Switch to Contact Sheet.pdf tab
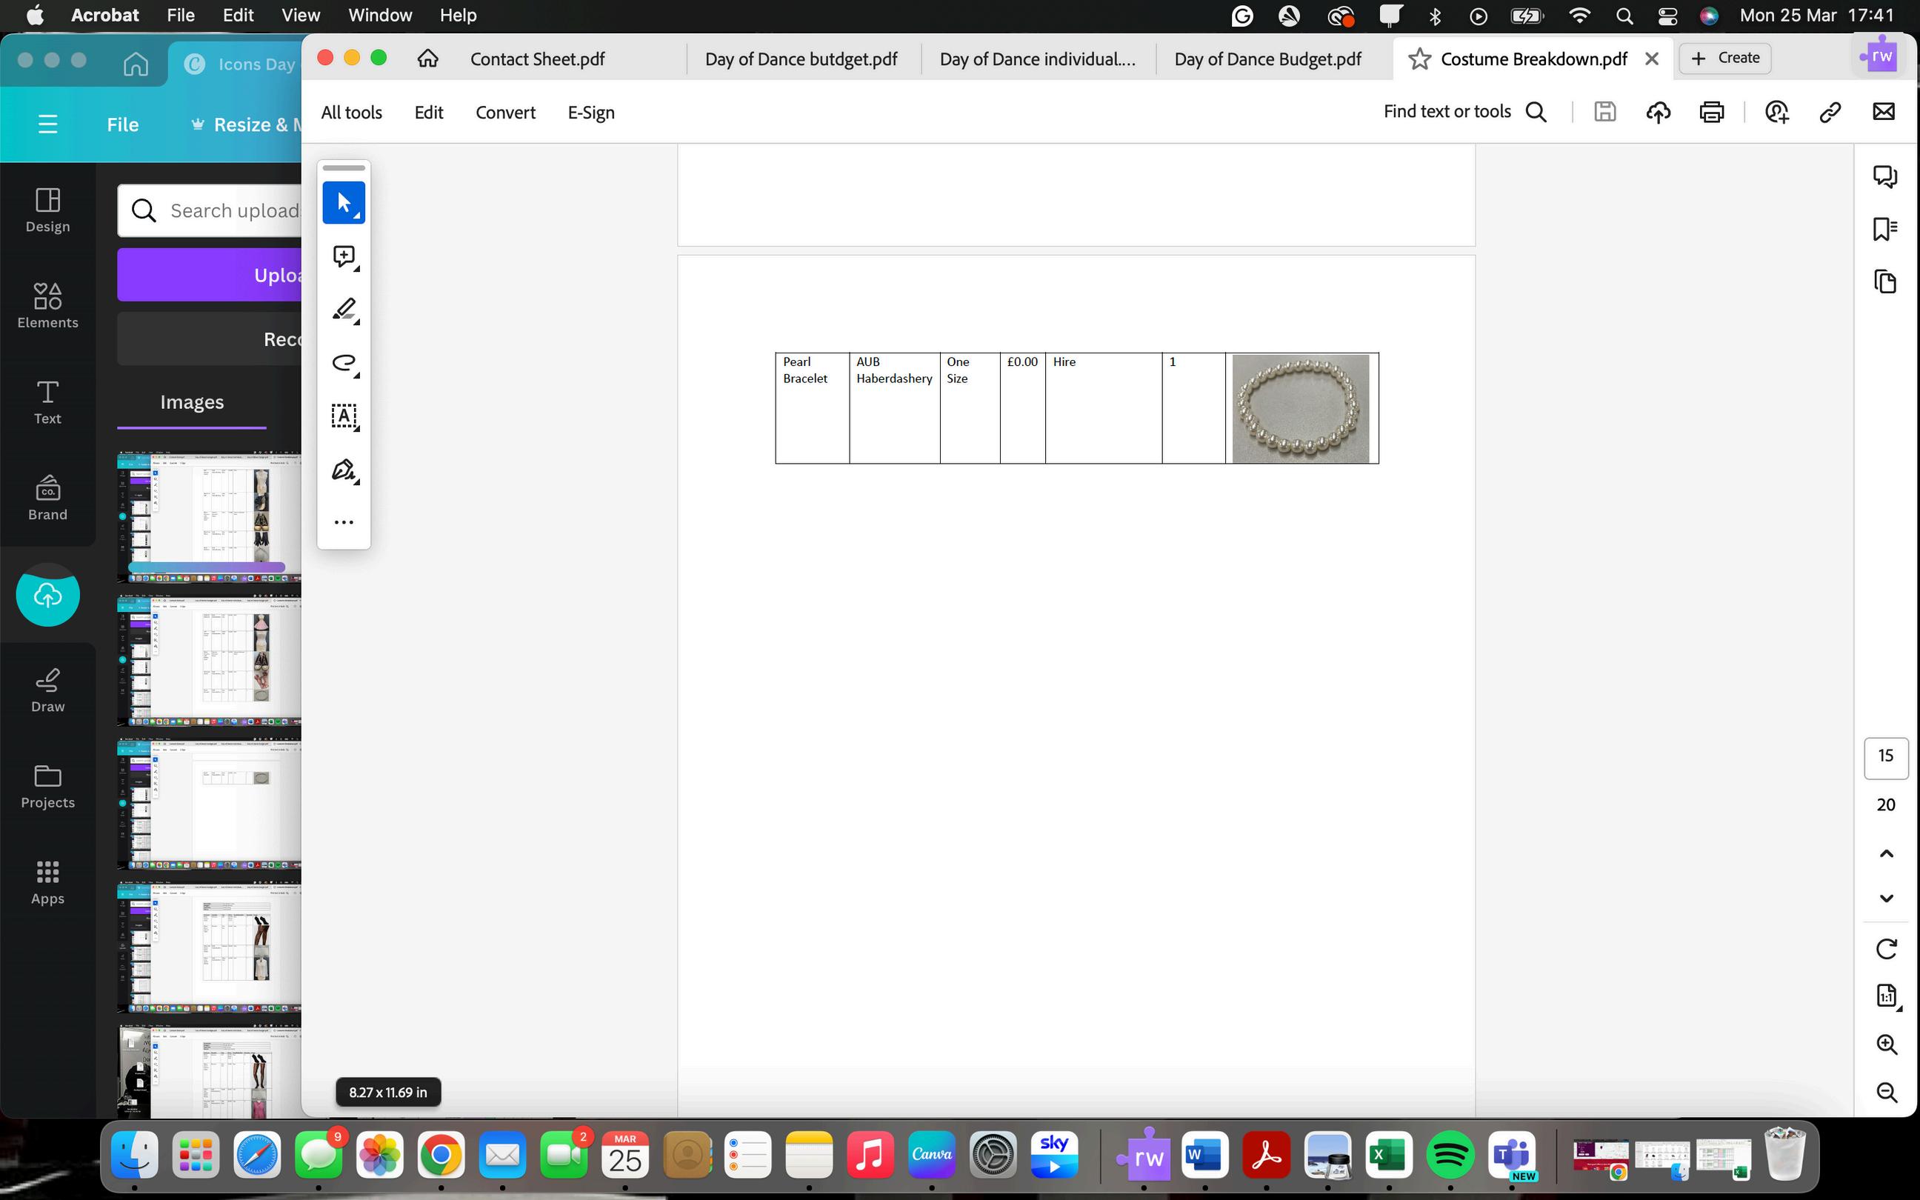Image resolution: width=1920 pixels, height=1200 pixels. tap(537, 59)
